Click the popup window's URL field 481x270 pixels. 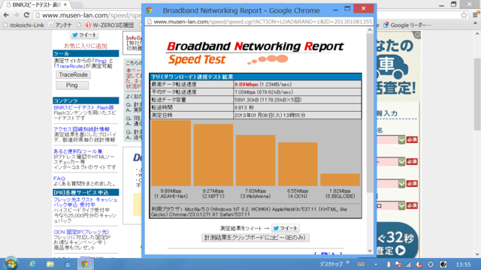point(259,22)
